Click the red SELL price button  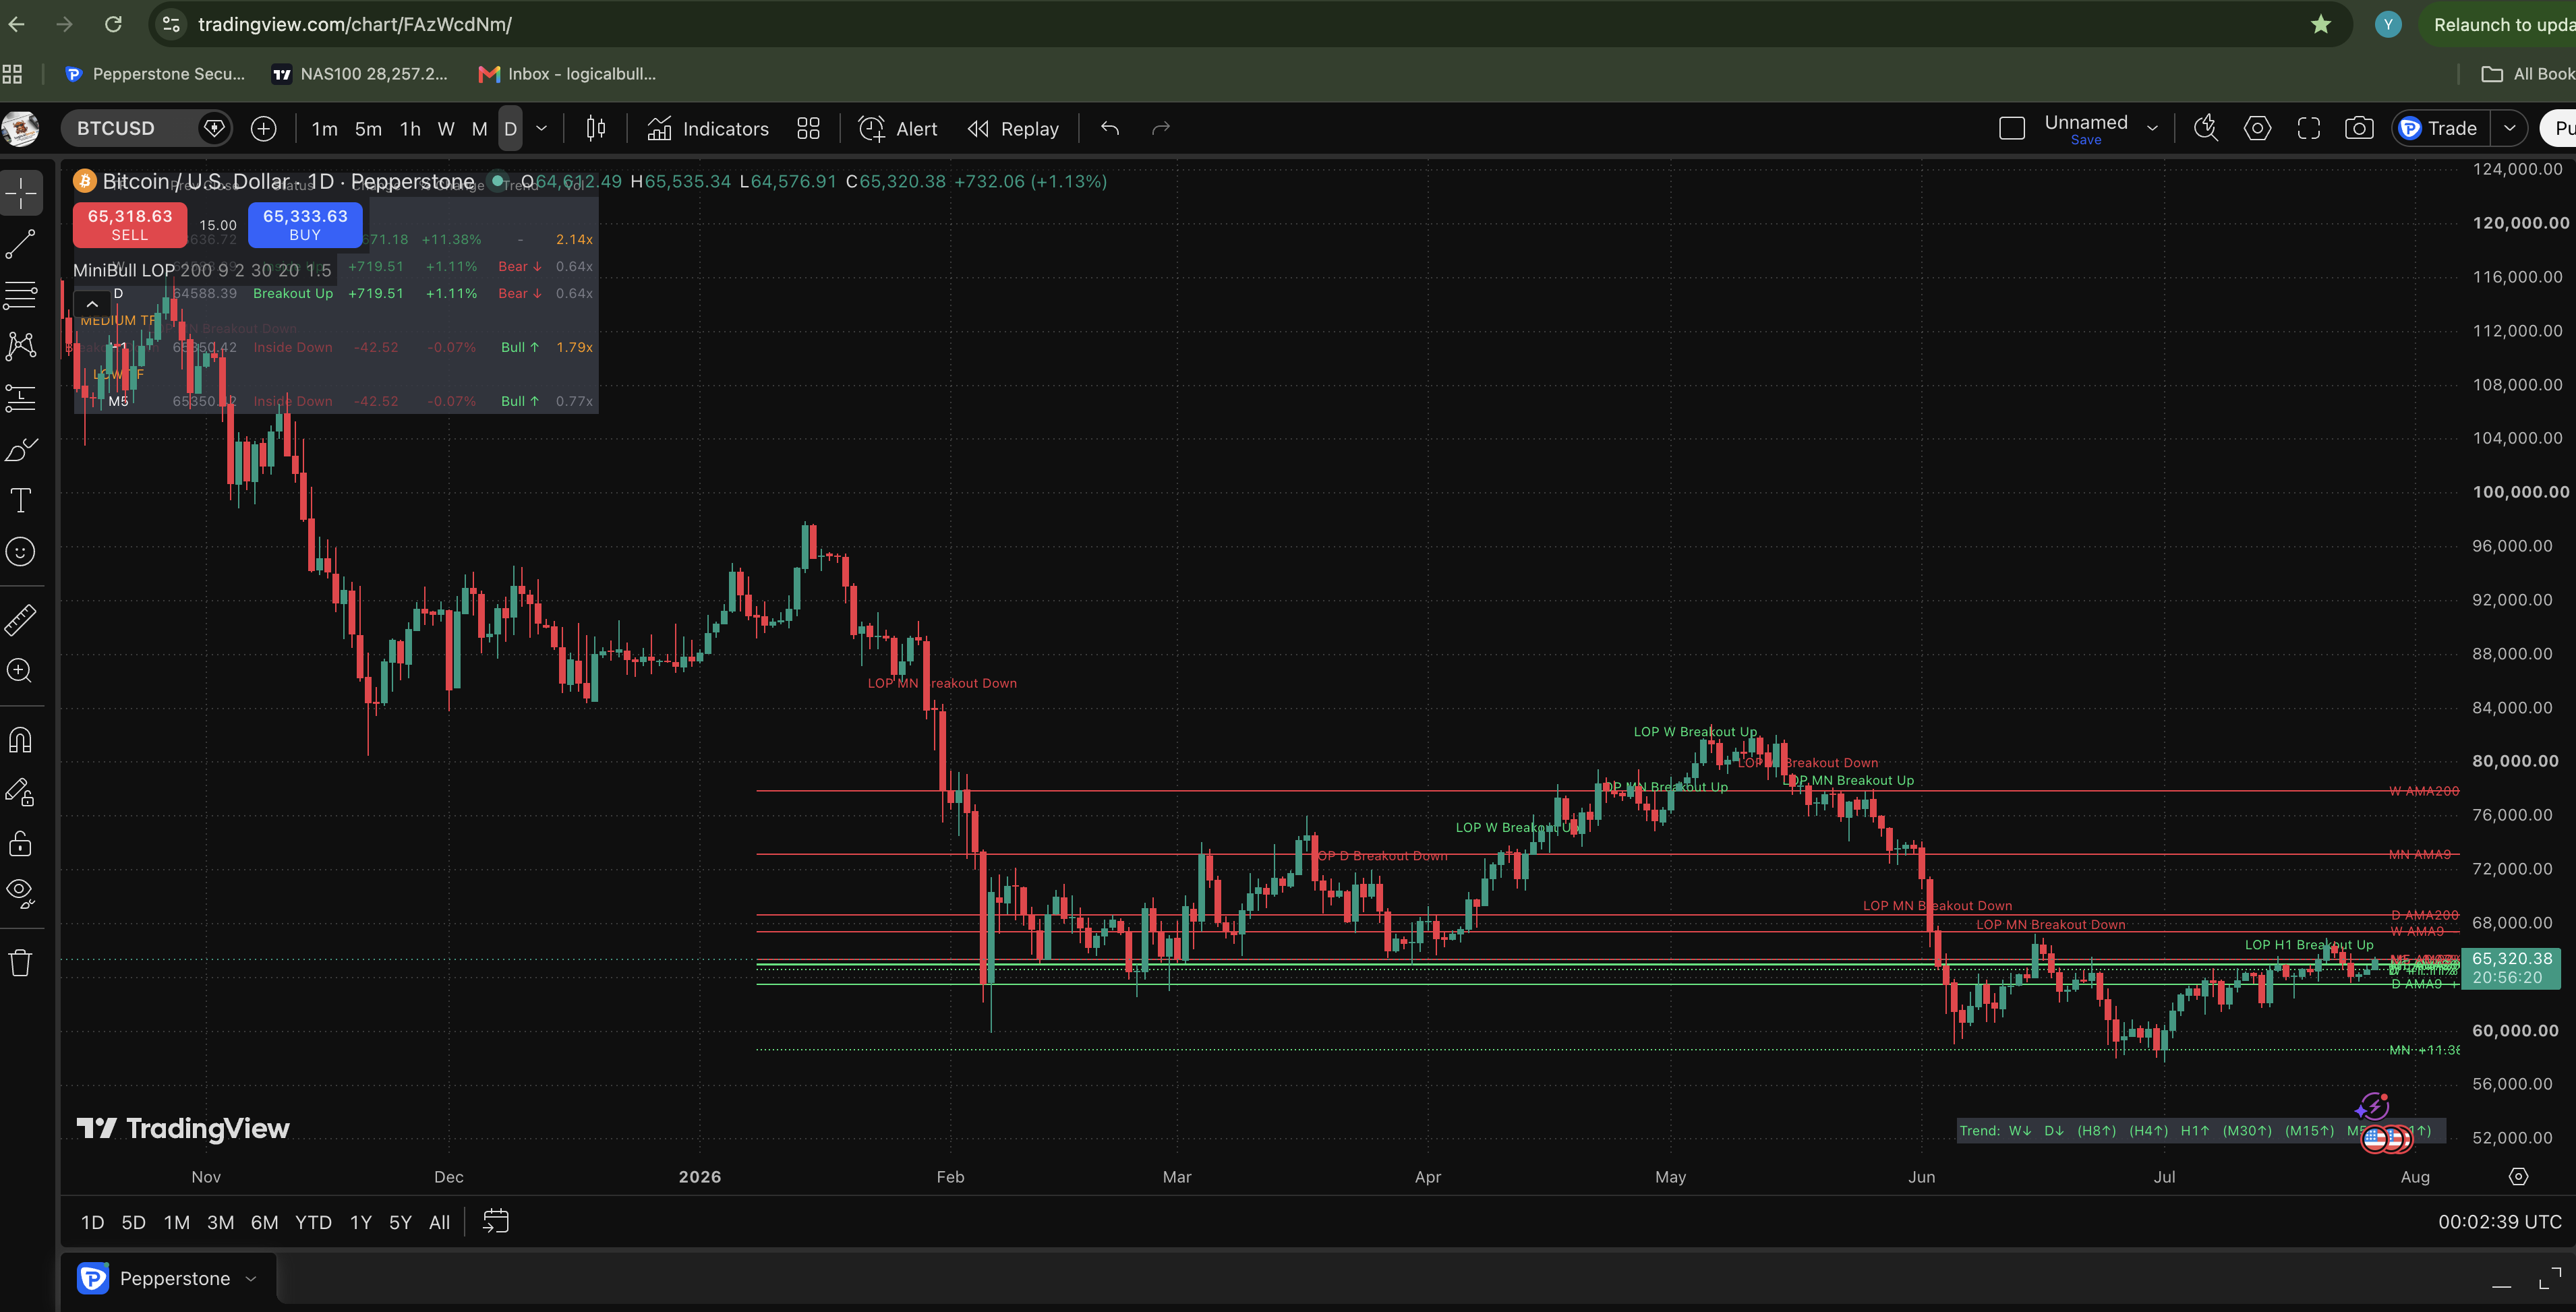click(x=130, y=225)
